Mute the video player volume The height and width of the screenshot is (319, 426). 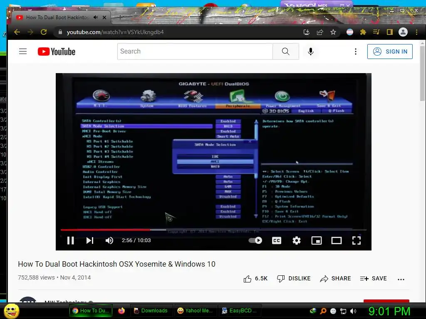click(109, 240)
